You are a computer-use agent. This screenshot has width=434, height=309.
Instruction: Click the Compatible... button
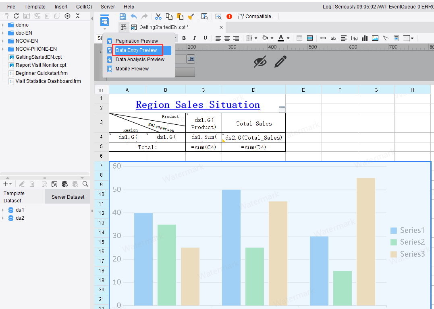tap(256, 16)
